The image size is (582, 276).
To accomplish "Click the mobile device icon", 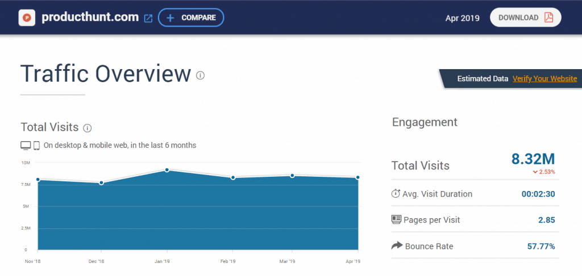I will (36, 146).
